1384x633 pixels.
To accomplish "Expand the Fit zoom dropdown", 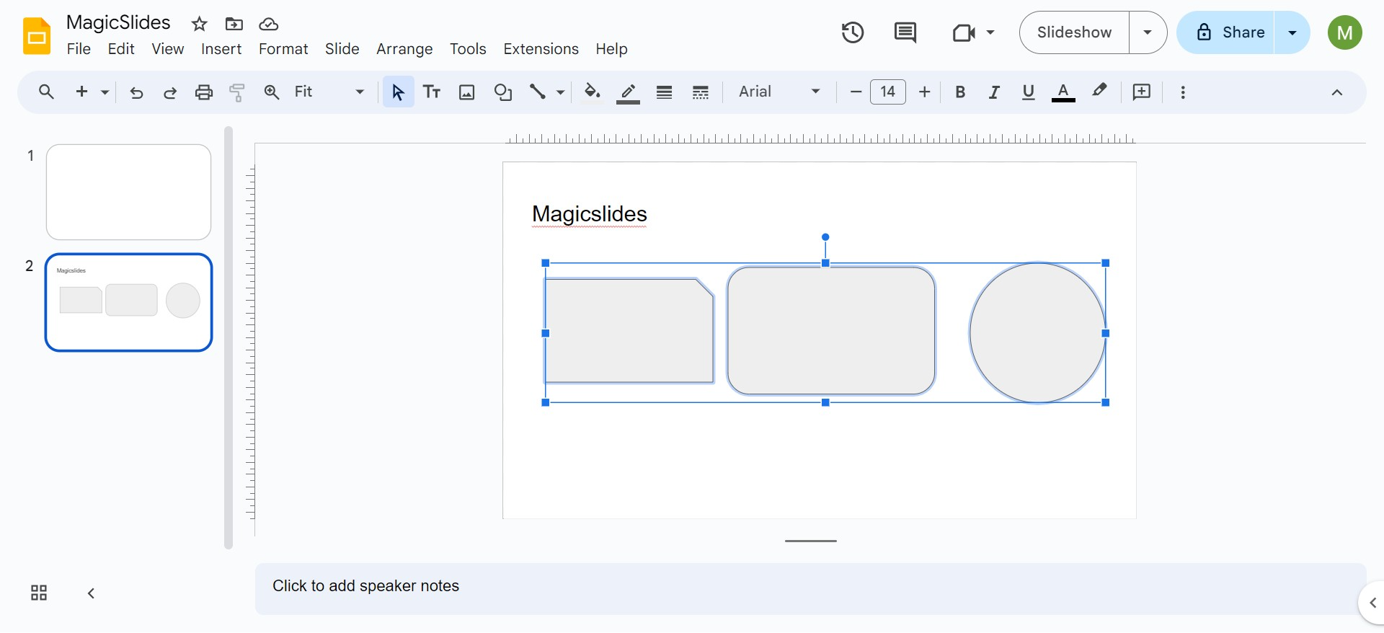I will tap(329, 92).
